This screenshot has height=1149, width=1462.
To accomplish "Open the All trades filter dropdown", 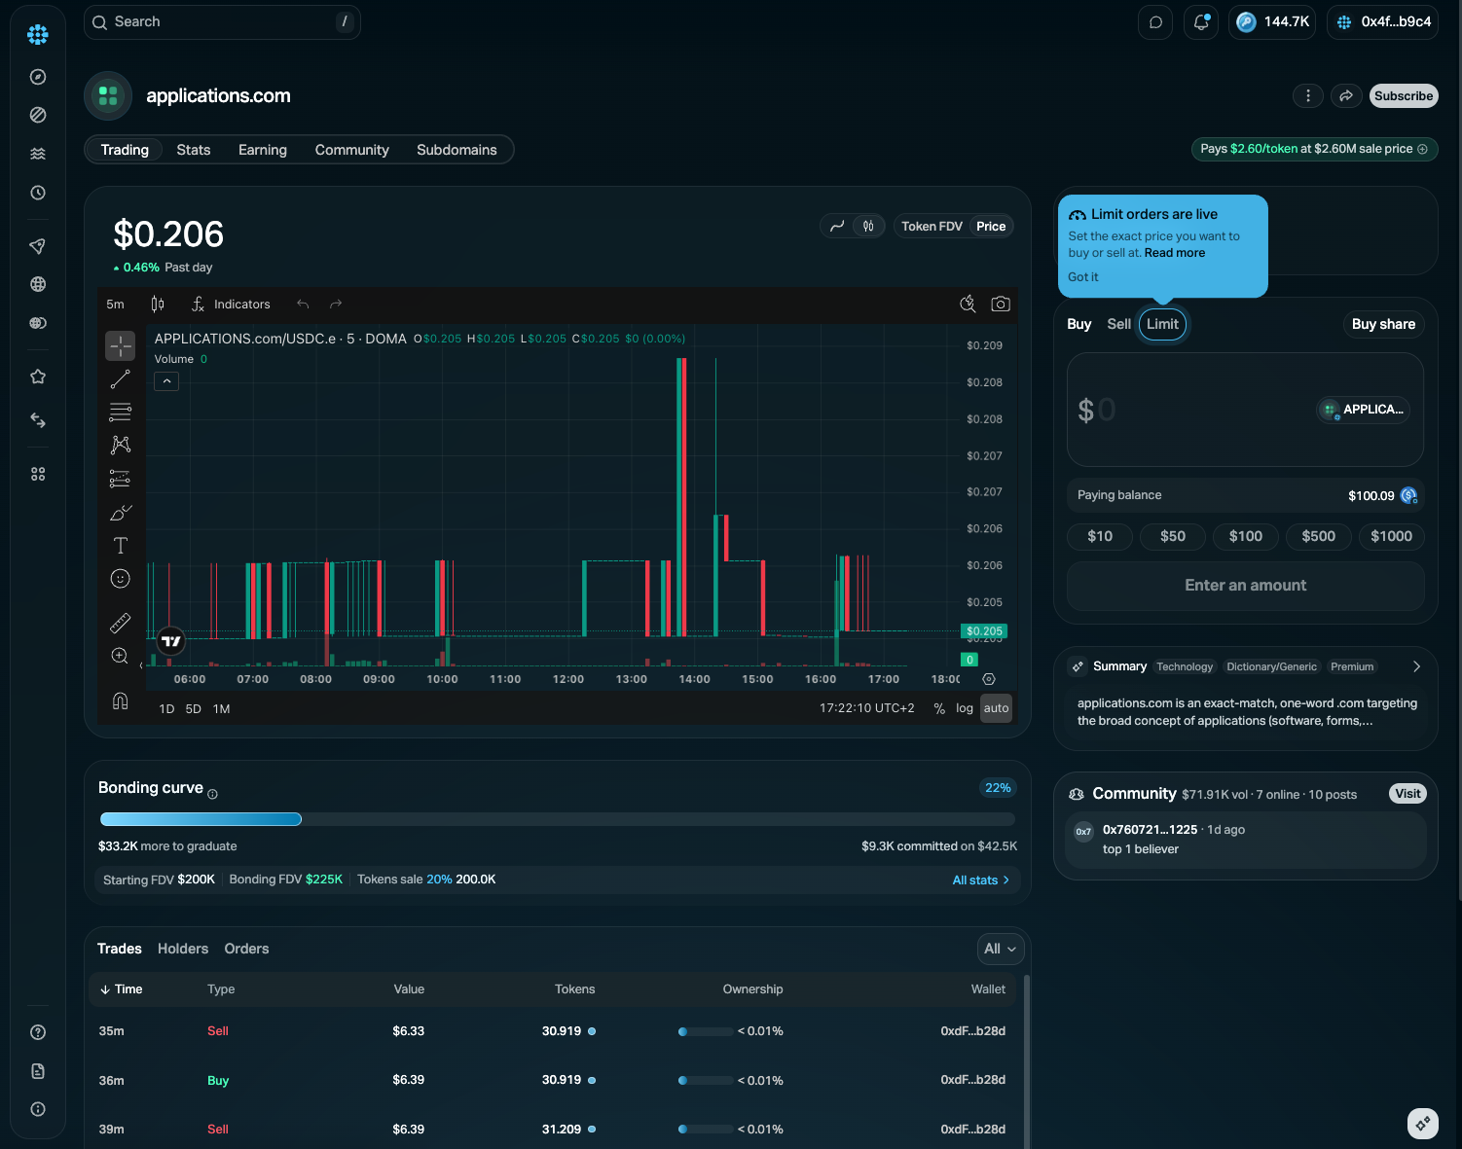I will [x=1001, y=949].
